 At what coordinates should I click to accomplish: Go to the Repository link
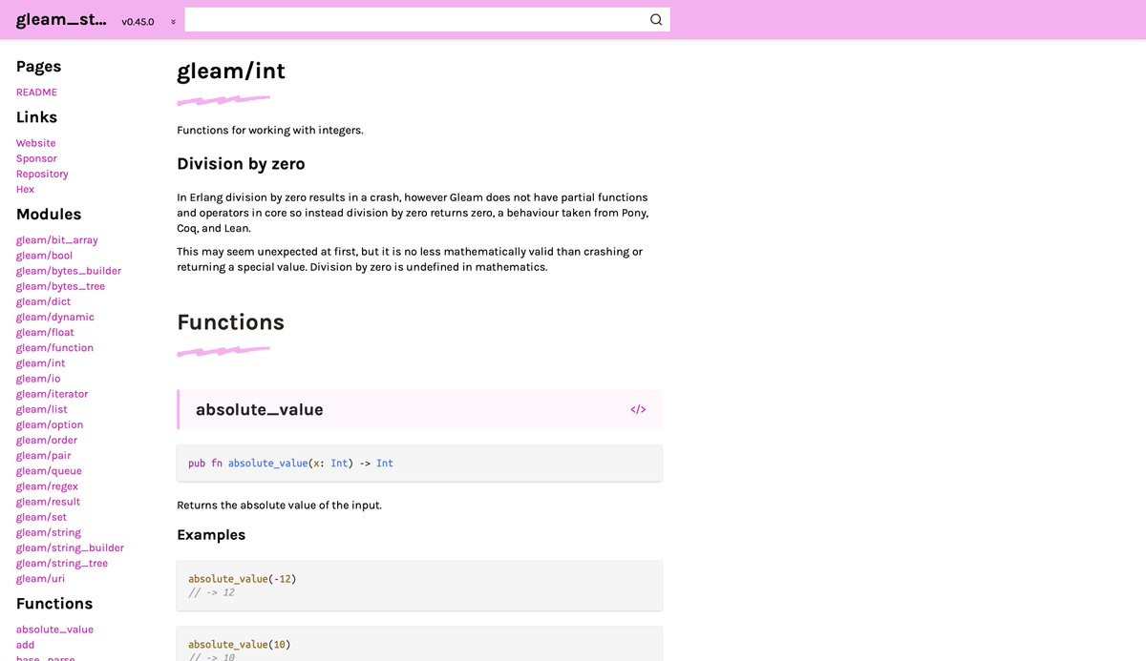pos(42,174)
